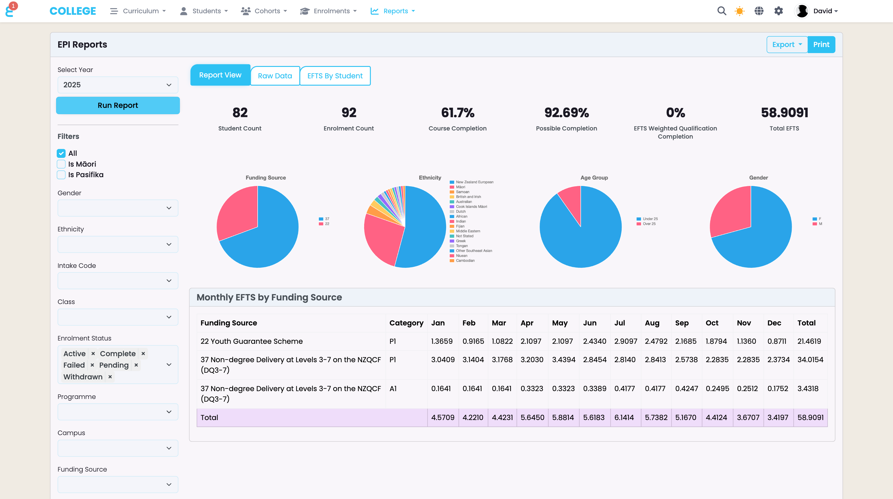Open the Export dropdown button
The width and height of the screenshot is (893, 499).
(x=787, y=45)
